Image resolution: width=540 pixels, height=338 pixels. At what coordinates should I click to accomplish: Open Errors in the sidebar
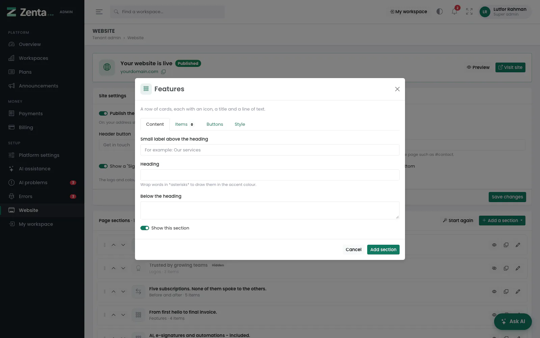(x=42, y=196)
